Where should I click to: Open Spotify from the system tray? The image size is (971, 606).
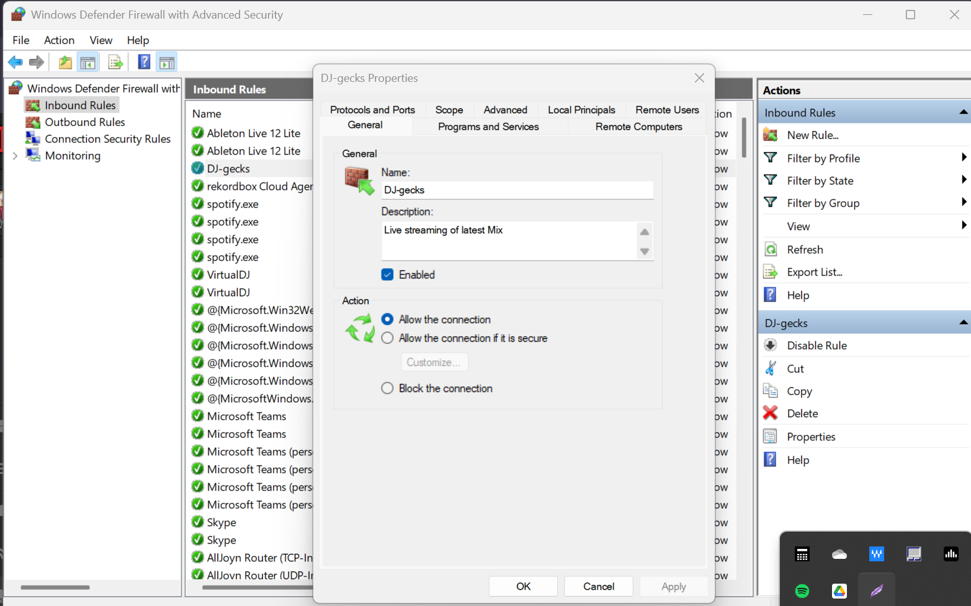pos(802,590)
